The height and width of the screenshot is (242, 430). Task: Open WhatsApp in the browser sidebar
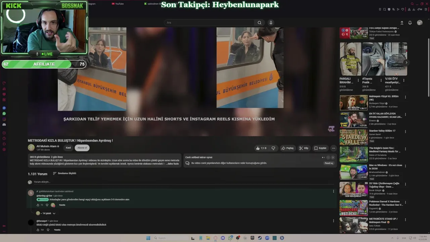tap(4, 114)
